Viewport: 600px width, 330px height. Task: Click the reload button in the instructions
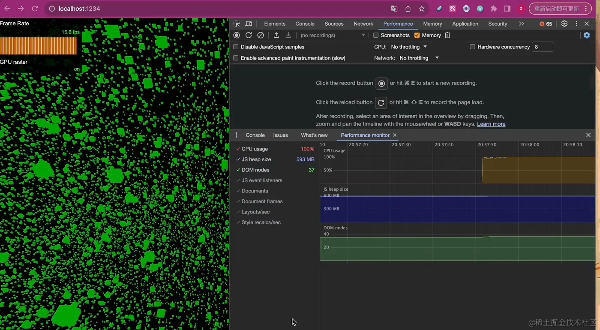(x=381, y=102)
